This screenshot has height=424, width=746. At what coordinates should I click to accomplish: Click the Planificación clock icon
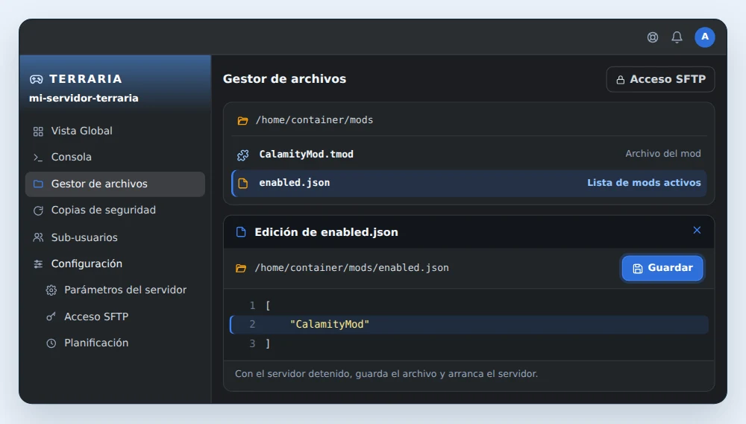pyautogui.click(x=51, y=343)
